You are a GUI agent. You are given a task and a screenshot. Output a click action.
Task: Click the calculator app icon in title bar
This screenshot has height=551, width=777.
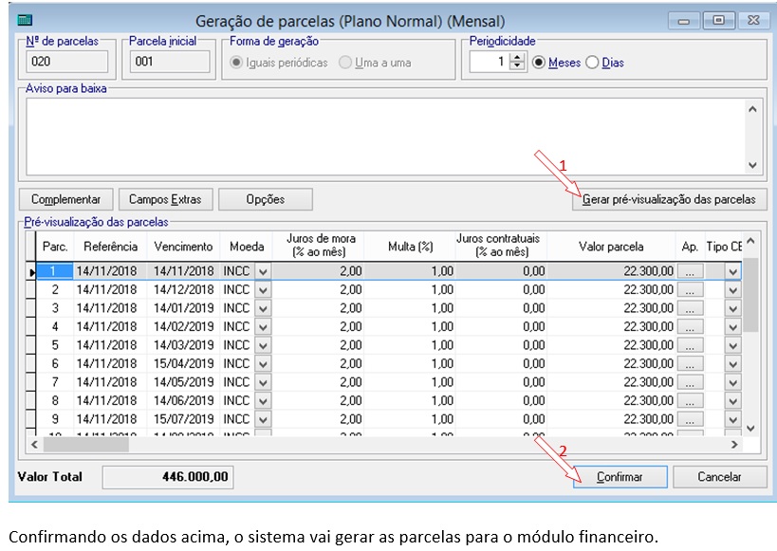pyautogui.click(x=25, y=20)
